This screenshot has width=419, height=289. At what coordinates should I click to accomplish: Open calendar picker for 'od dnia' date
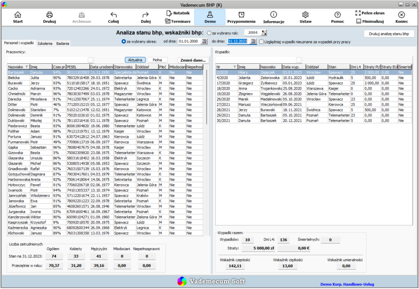(204, 41)
